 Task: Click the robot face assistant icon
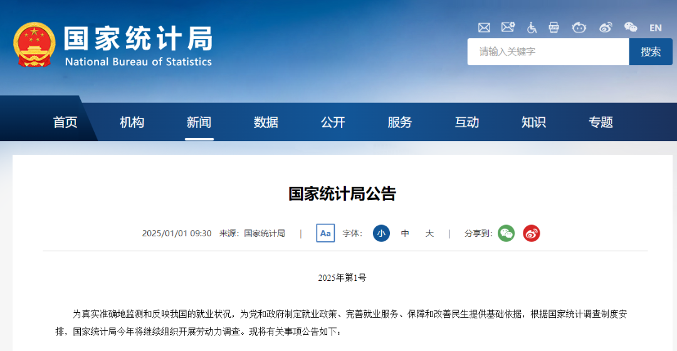click(x=579, y=28)
